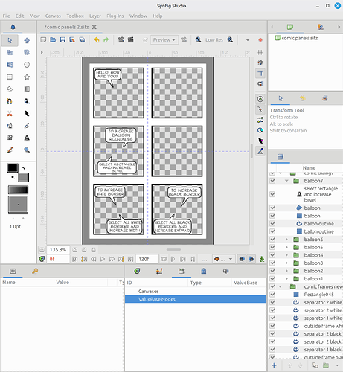
Task: Open the render settings icon
Action: coord(131,39)
